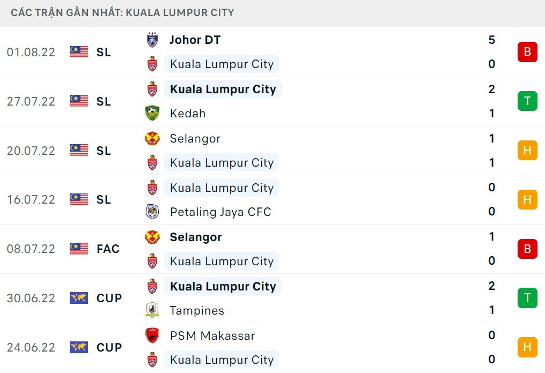Click the yellow H badge for the PSM Makassar match
The image size is (545, 373).
point(527,347)
